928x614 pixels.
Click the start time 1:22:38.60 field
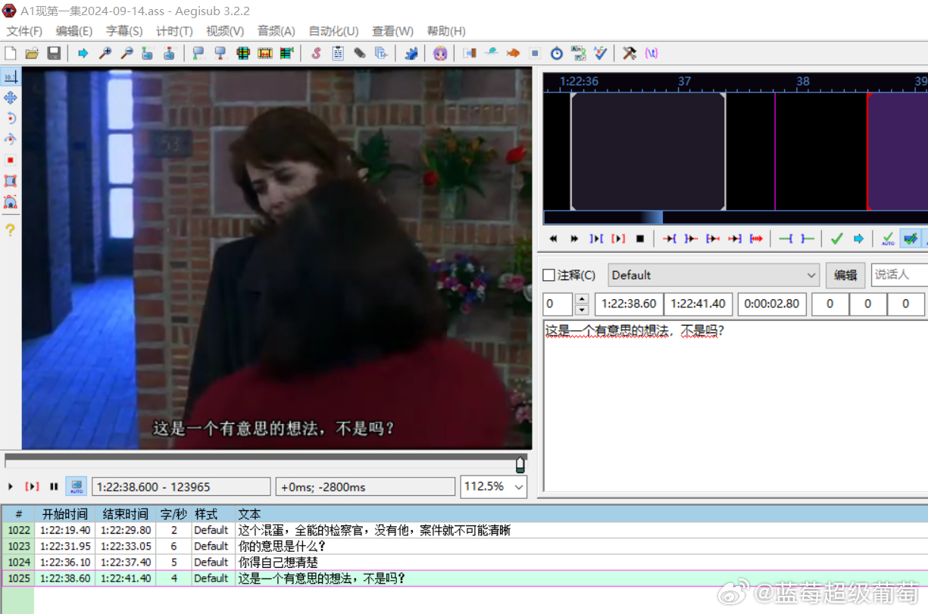[629, 304]
